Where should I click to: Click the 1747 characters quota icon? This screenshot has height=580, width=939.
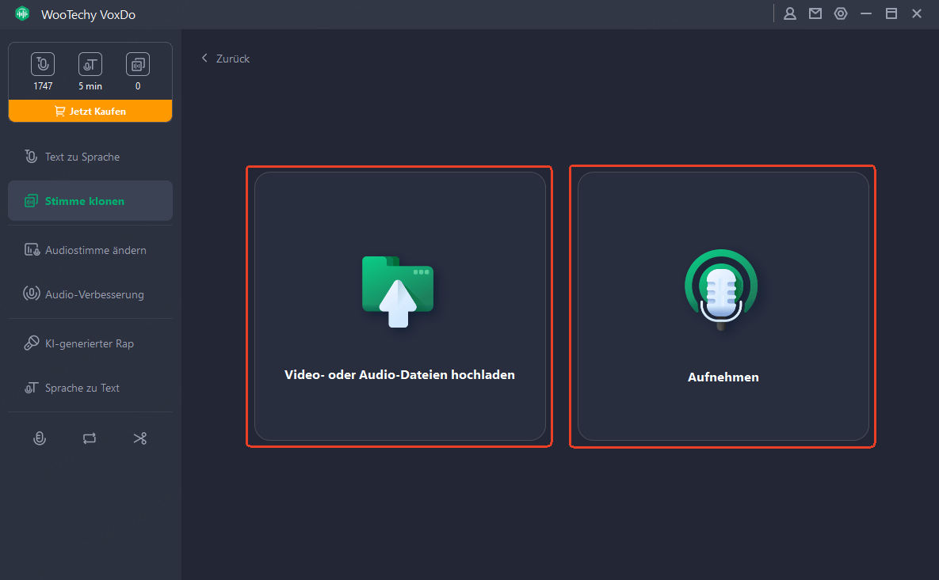click(43, 65)
